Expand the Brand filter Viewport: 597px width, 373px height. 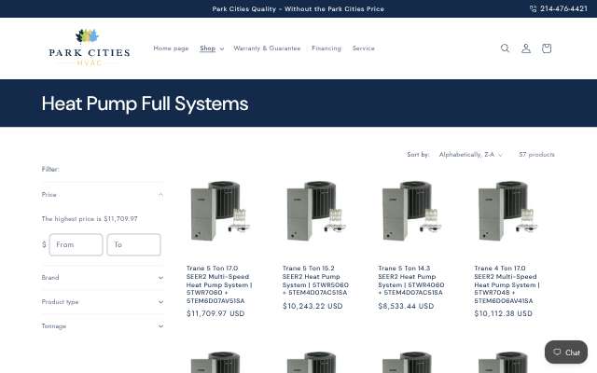[103, 278]
